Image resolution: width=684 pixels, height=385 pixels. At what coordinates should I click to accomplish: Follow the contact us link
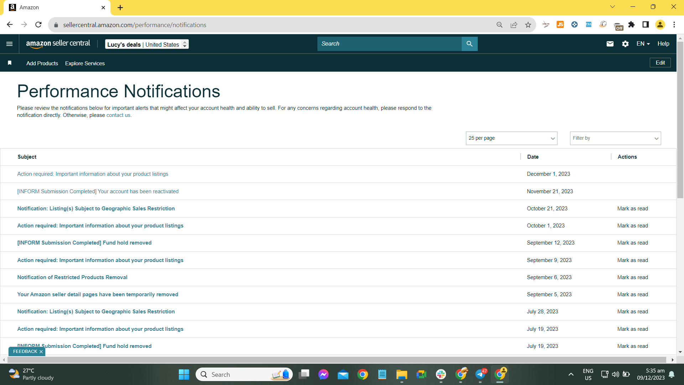[x=118, y=115]
